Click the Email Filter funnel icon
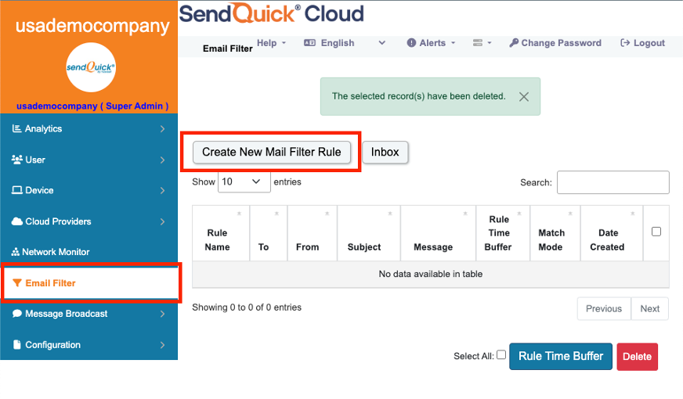The image size is (683, 399). click(x=17, y=283)
